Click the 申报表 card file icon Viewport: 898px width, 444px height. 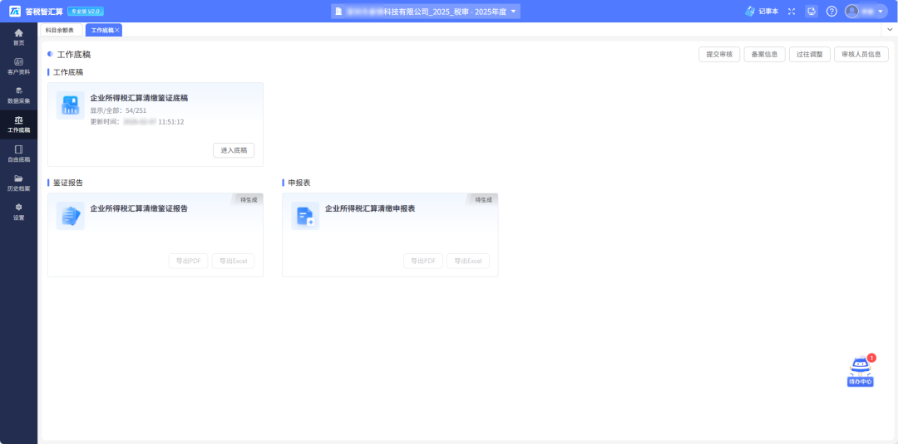[305, 216]
